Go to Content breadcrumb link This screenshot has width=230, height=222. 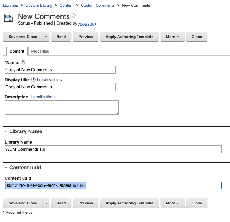coord(67,5)
